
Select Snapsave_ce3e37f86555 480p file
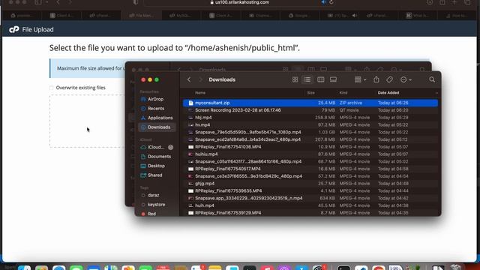[310, 176]
